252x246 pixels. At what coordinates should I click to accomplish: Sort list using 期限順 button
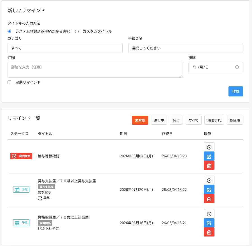tap(235, 120)
